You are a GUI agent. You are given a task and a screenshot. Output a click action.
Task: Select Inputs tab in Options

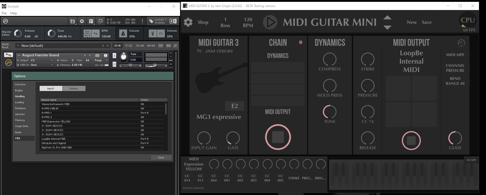[x=51, y=89]
